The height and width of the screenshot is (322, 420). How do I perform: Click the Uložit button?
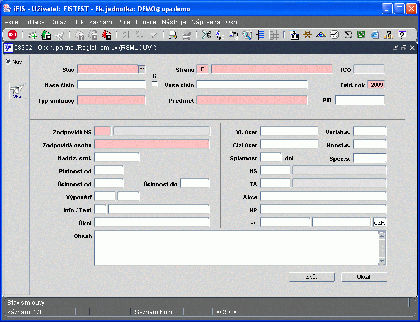coord(364,277)
